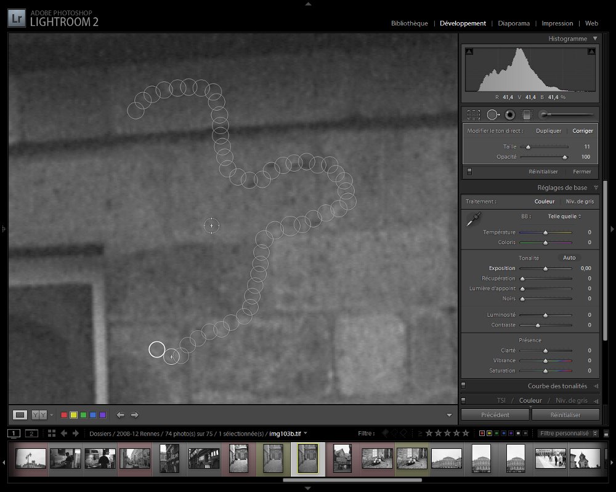Select the Spot Removal tool icon
Viewport: 616px width, 492px height.
pos(493,114)
